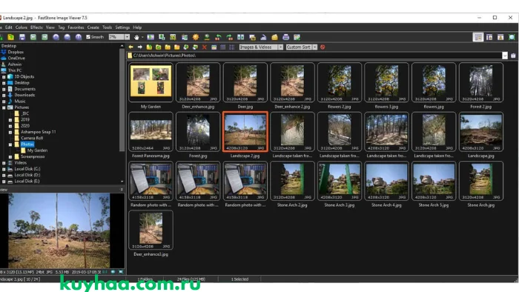Open the Images & Videos filter dropdown
The image size is (519, 292).
pos(281,47)
